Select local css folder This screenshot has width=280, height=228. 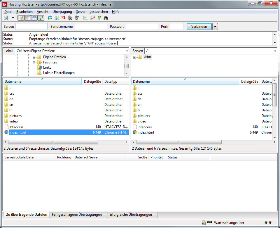[x=12, y=94]
